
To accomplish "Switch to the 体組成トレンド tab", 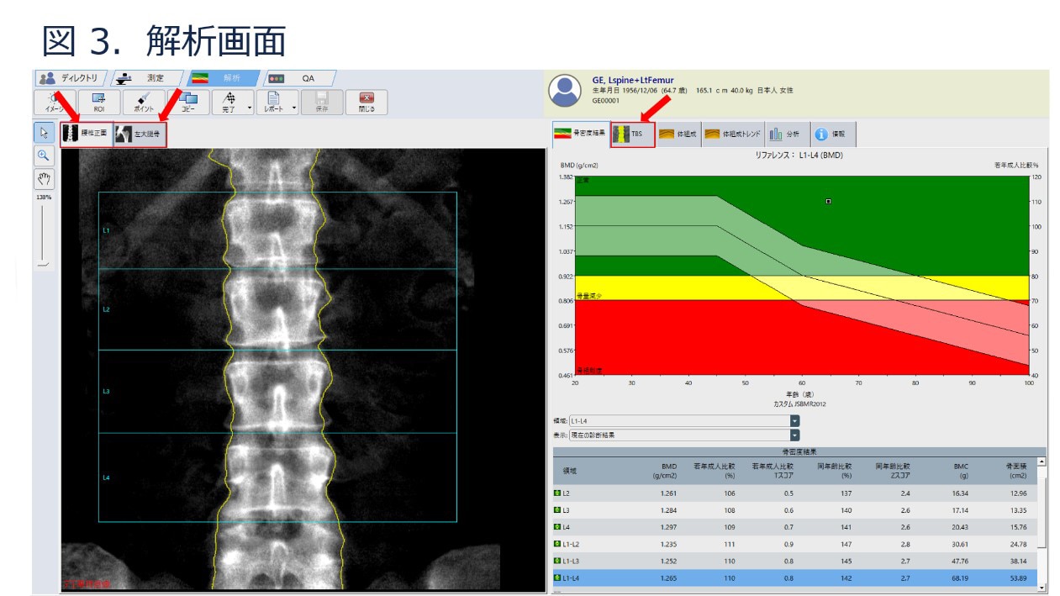I will click(x=734, y=134).
